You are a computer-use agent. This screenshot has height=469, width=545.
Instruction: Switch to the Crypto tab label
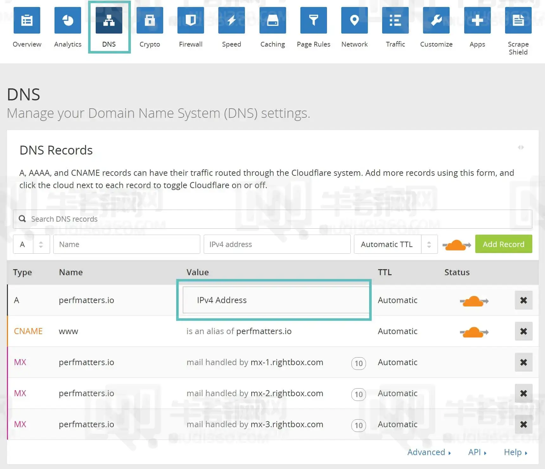(x=150, y=44)
